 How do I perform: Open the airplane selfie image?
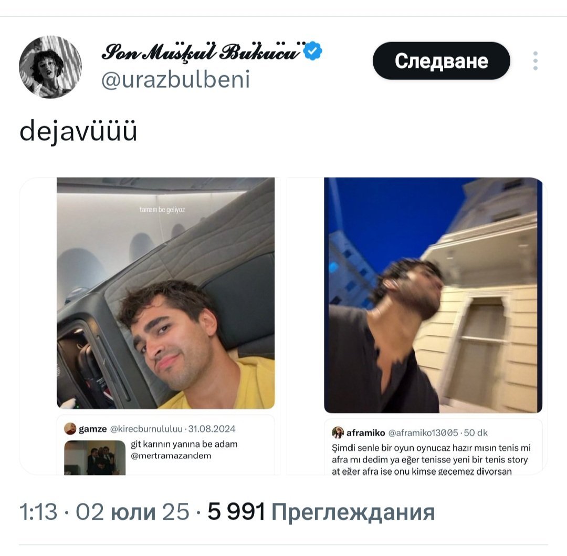[x=165, y=293]
